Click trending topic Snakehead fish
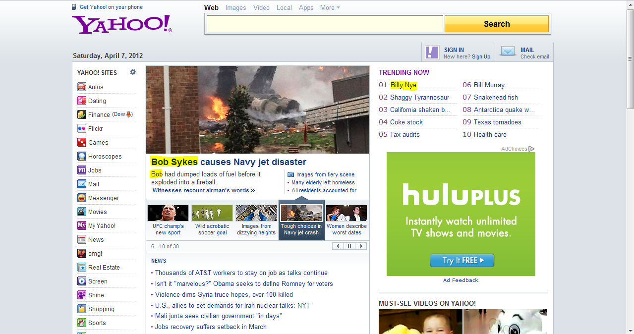 coord(496,97)
